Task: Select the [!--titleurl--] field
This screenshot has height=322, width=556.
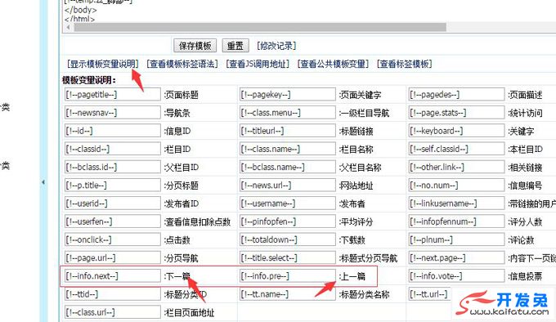Action: click(x=288, y=131)
